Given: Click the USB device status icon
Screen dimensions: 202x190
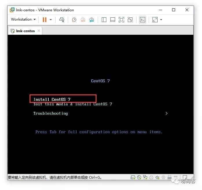Looking at the screenshot, I should pyautogui.click(x=170, y=177).
